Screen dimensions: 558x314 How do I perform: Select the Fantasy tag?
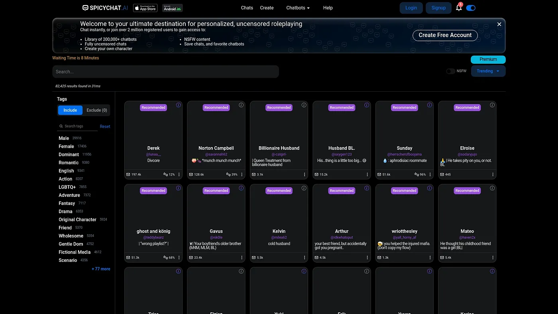click(67, 203)
